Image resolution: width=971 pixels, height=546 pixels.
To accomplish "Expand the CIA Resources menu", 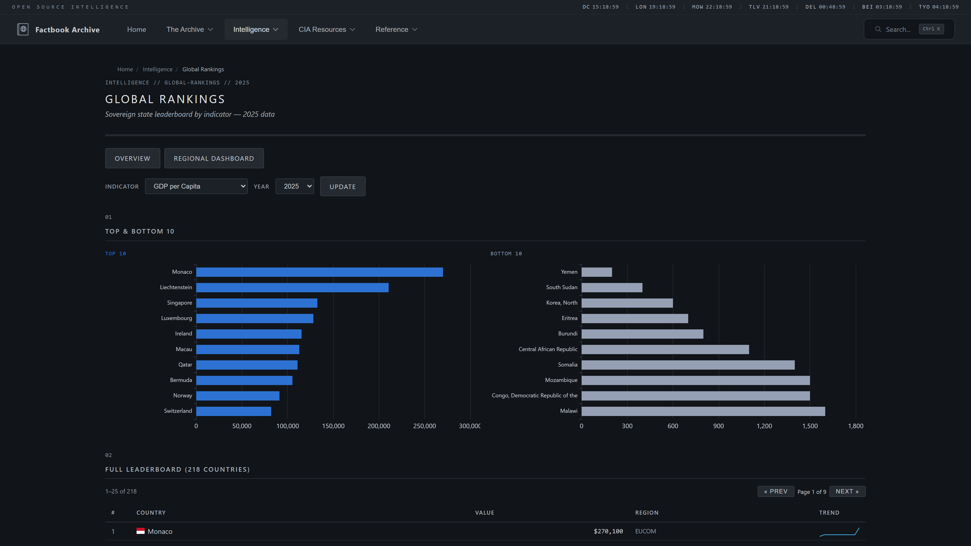I will tap(326, 29).
